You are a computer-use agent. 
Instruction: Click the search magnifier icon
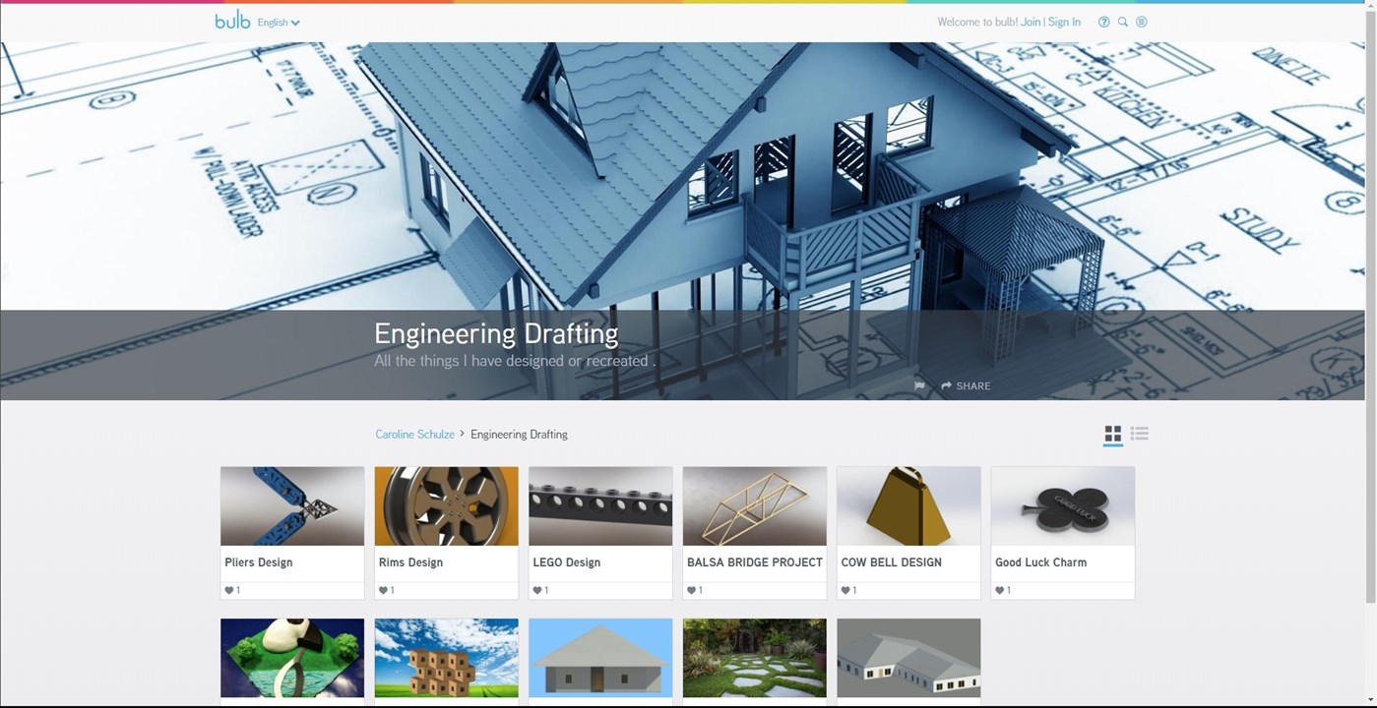click(1122, 22)
